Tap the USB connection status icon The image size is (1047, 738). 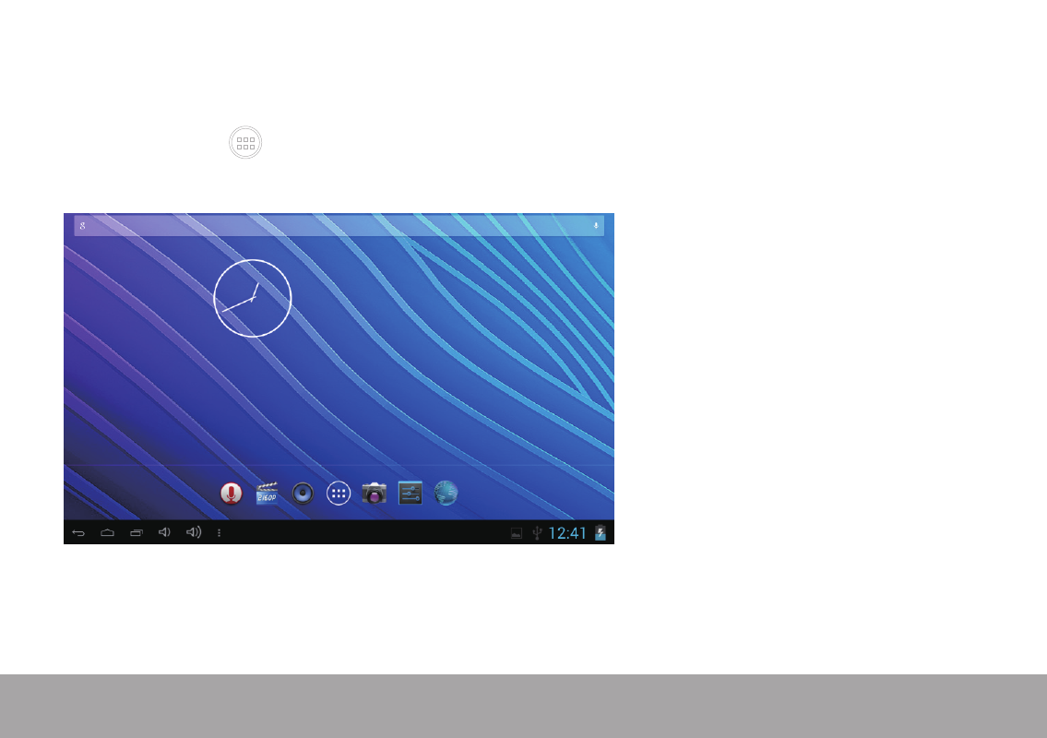537,533
